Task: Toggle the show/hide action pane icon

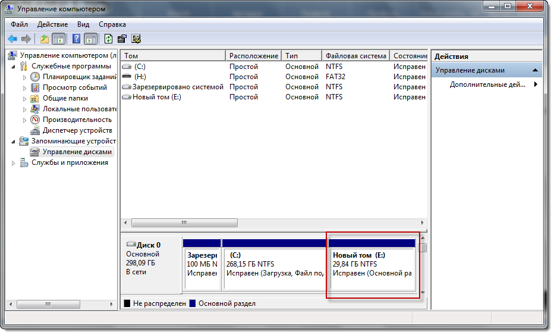Action: pos(91,39)
